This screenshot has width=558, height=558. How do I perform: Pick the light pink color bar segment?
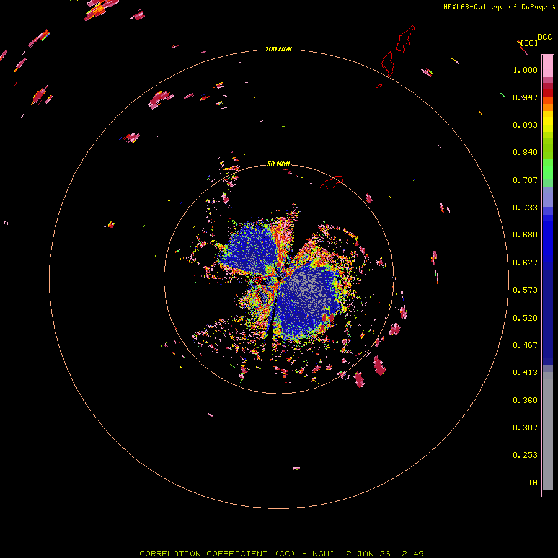click(547, 66)
